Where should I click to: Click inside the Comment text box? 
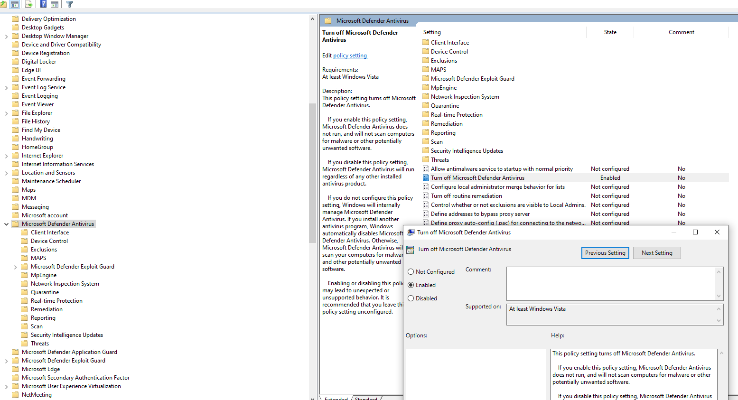610,283
